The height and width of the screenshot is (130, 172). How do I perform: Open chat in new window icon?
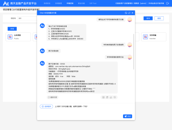(129, 13)
